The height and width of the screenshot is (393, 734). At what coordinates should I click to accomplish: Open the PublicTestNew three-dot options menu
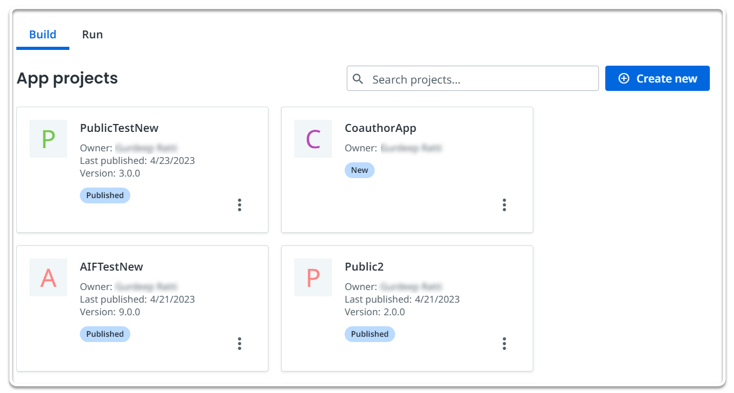click(240, 205)
